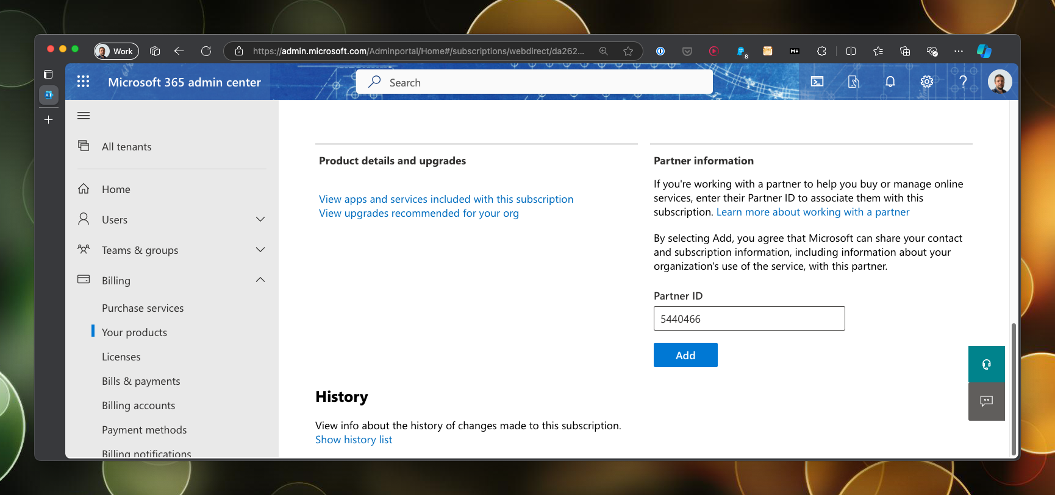Bookmark page with the star icon
Image resolution: width=1055 pixels, height=495 pixels.
628,51
